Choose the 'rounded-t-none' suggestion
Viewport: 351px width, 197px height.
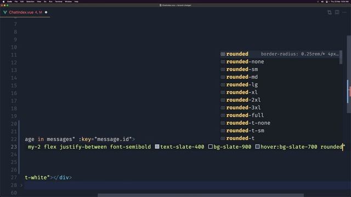[280, 123]
